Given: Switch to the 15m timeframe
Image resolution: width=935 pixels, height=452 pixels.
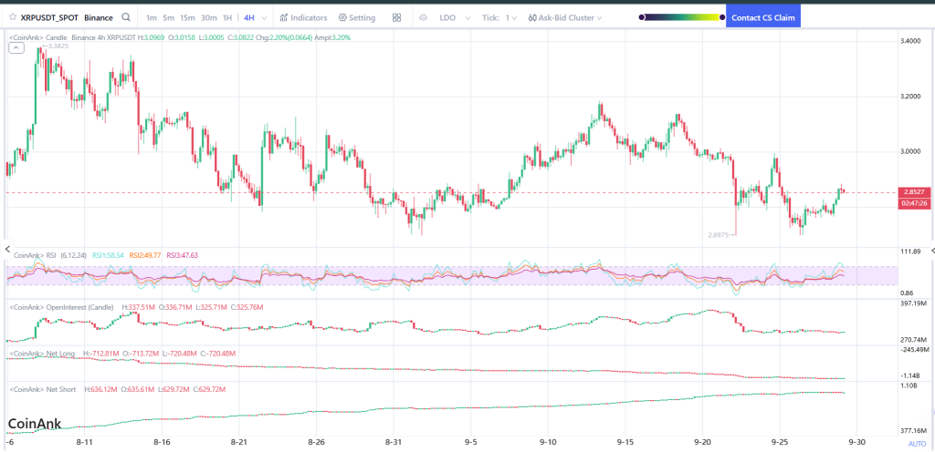Looking at the screenshot, I should pyautogui.click(x=187, y=18).
